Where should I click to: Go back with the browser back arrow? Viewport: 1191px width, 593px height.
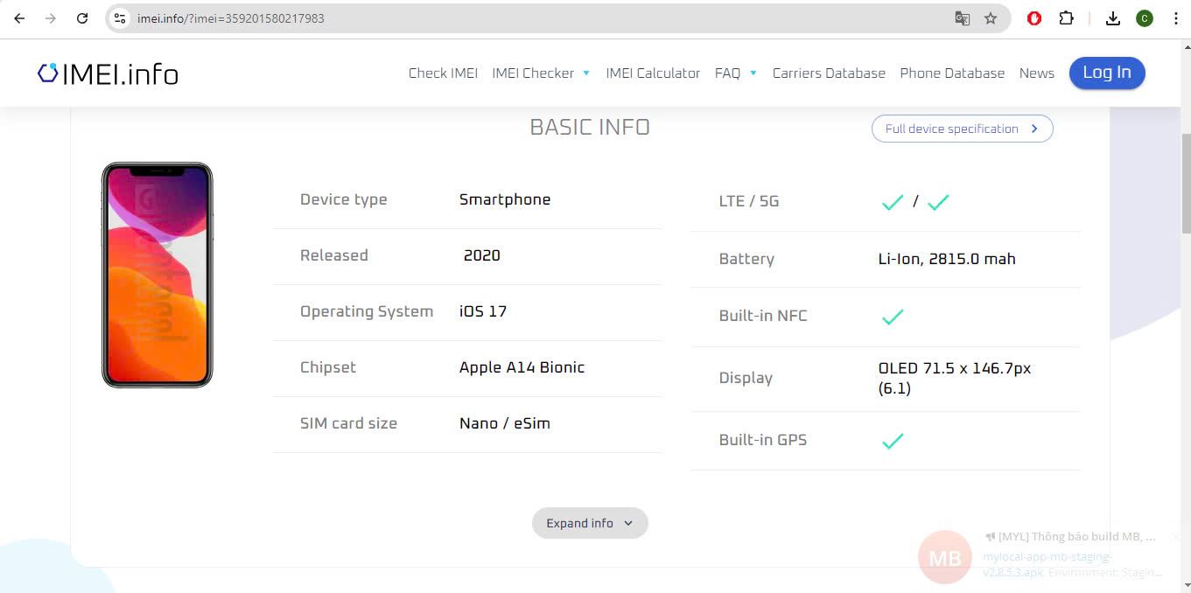point(19,18)
